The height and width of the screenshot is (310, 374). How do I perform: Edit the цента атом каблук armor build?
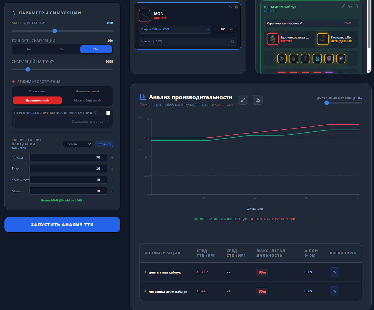pyautogui.click(x=343, y=6)
